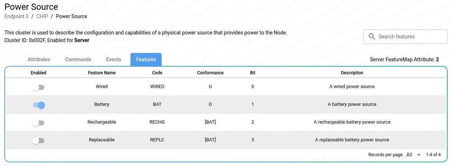This screenshot has width=452, height=166.
Task: Switch to the Attributes tab
Action: [39, 59]
